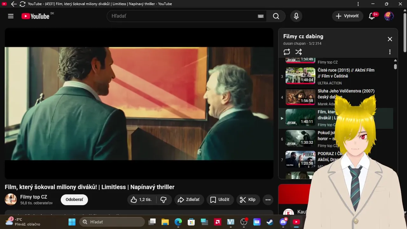This screenshot has height=229, width=407.
Task: Open Task View on taskbar
Action: point(152,222)
